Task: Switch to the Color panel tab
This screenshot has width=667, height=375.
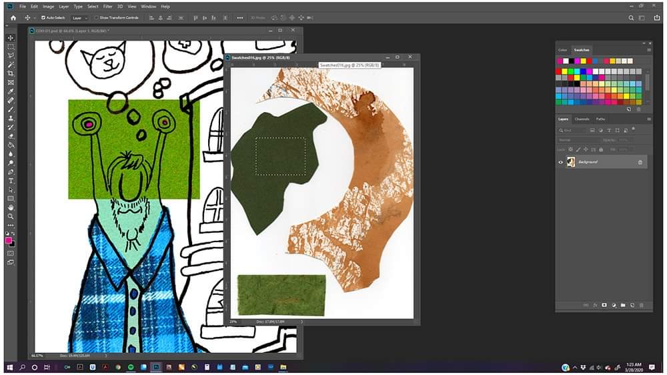Action: coord(562,50)
